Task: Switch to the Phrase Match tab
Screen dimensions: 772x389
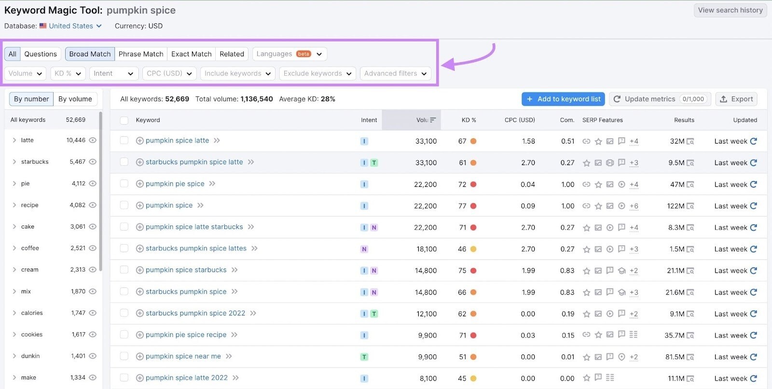Action: tap(141, 54)
